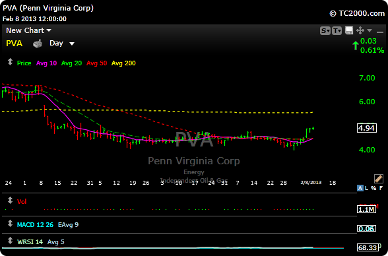The image size is (388, 256).
Task: Click the resize arrows beside Price label
Action: (10, 62)
